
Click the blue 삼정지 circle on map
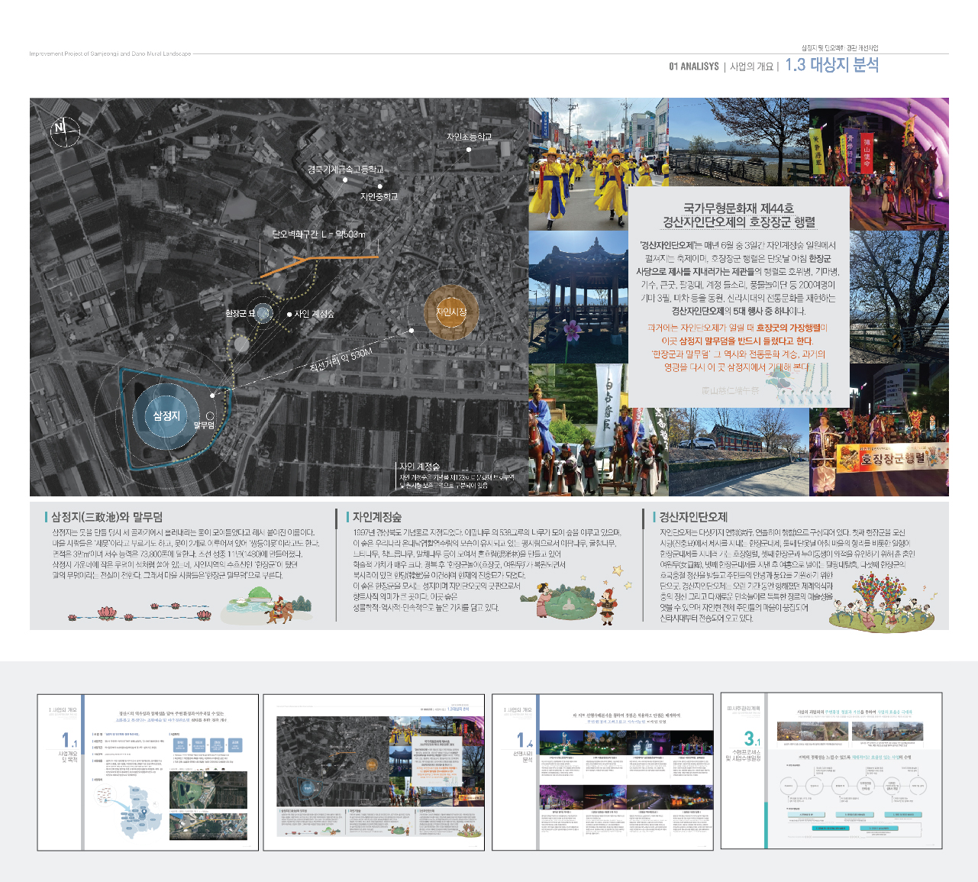[x=166, y=416]
